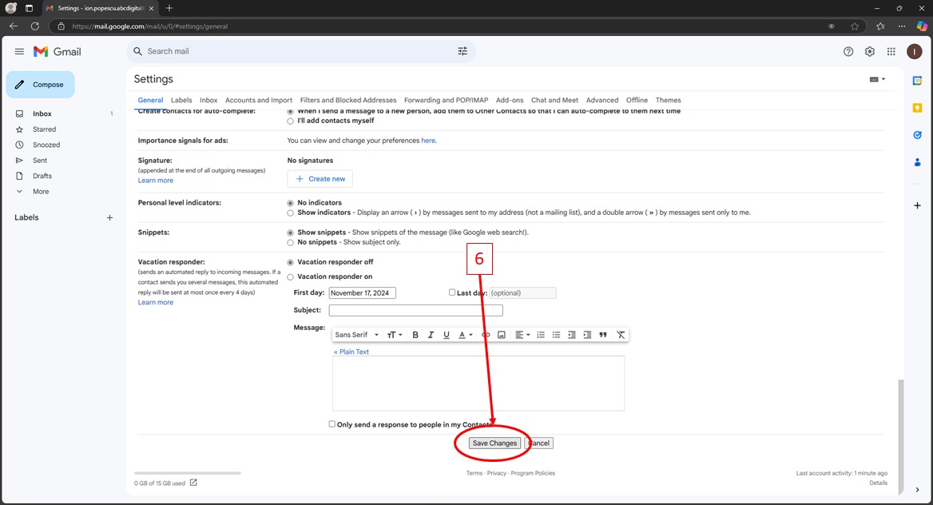
Task: Remove formatting from message text
Action: coord(621,335)
